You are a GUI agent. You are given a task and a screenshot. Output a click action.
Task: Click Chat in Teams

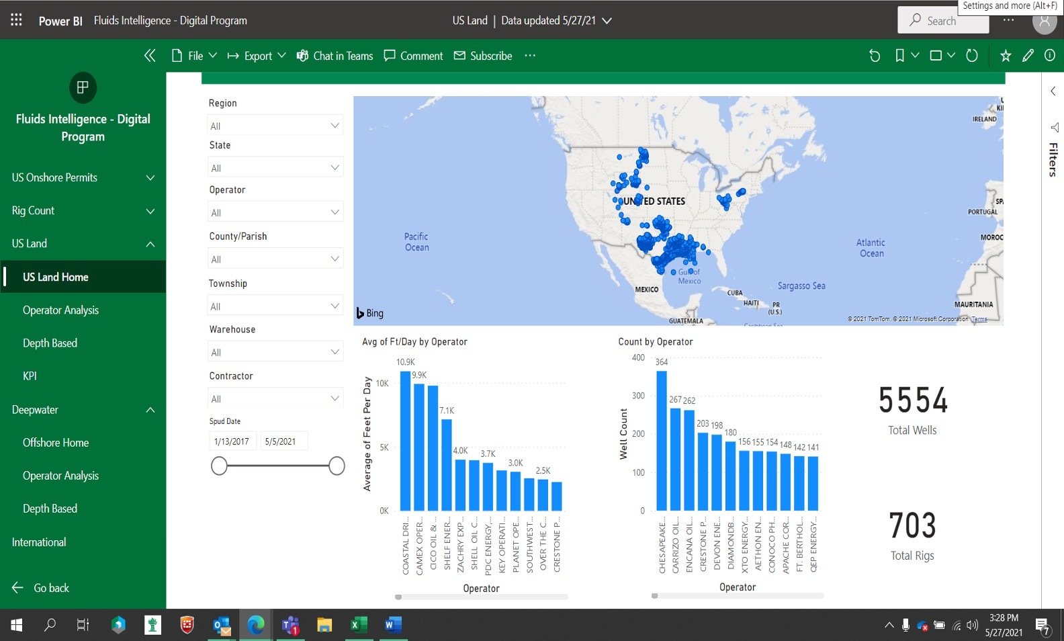click(x=335, y=56)
